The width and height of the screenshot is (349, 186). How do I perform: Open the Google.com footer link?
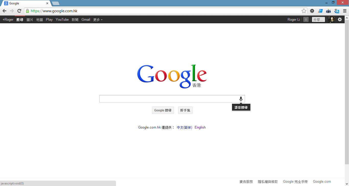(322, 182)
